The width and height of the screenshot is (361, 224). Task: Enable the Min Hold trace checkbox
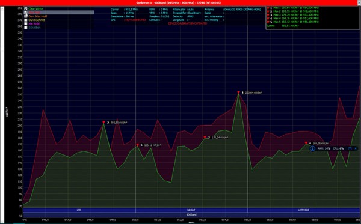(26, 23)
